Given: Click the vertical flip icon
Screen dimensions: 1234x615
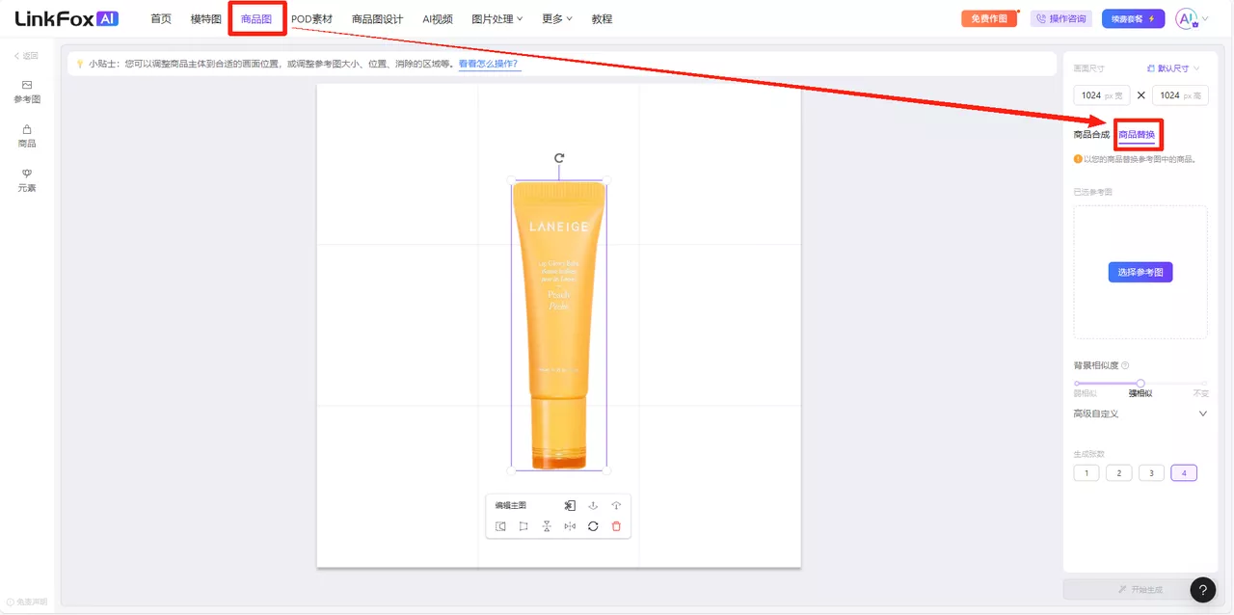Looking at the screenshot, I should click(x=547, y=526).
